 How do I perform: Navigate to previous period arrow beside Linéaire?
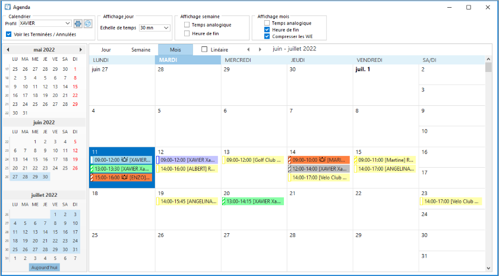click(248, 49)
